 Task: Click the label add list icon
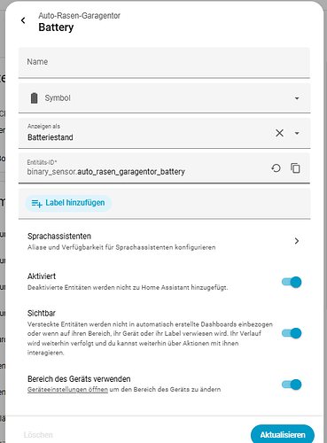37,203
